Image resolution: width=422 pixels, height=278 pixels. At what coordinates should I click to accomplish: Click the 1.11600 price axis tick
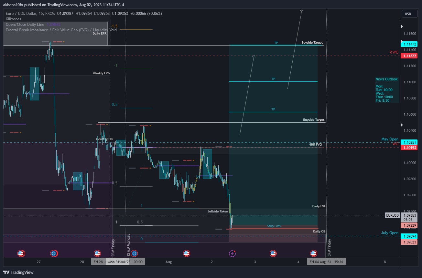(409, 34)
